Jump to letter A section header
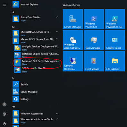The height and width of the screenshot is (127, 127). tap(13, 12)
